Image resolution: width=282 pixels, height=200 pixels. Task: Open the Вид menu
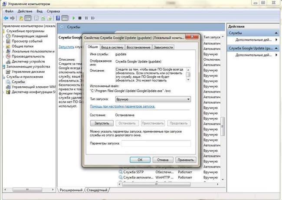click(x=39, y=11)
